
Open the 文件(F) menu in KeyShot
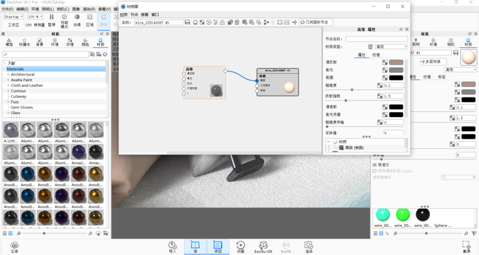(8, 9)
